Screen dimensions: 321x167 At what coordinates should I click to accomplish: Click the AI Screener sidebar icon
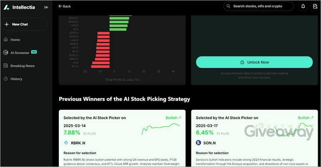tap(6, 53)
